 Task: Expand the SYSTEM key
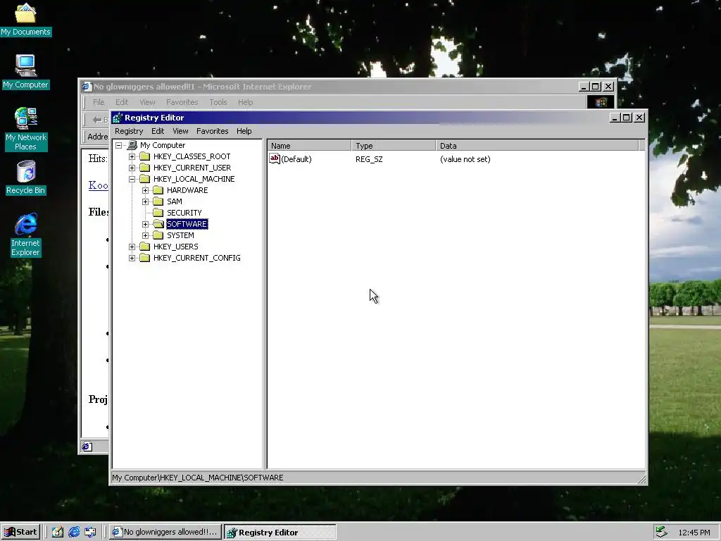pos(145,235)
